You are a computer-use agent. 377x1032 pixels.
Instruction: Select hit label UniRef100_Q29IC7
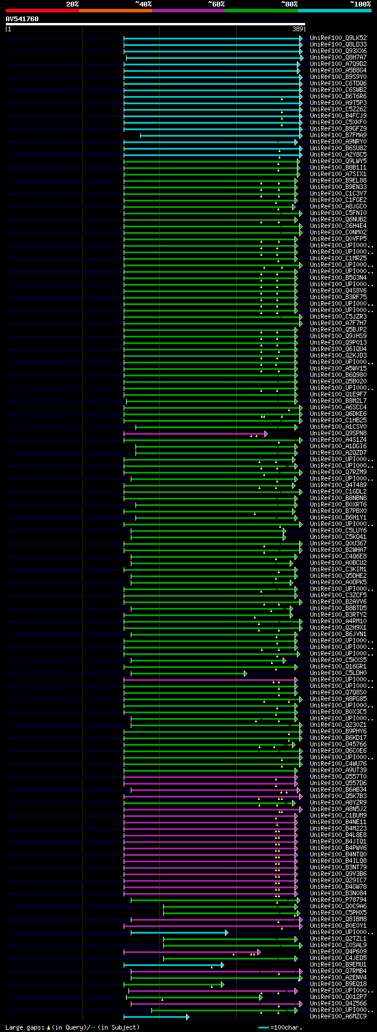[338, 880]
